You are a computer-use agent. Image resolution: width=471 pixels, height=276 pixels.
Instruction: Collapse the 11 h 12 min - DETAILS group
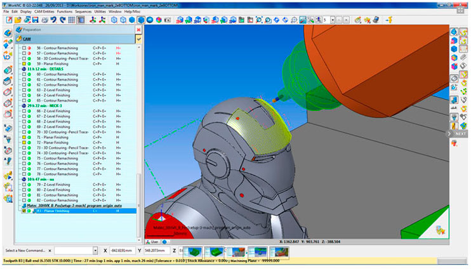click(24, 69)
